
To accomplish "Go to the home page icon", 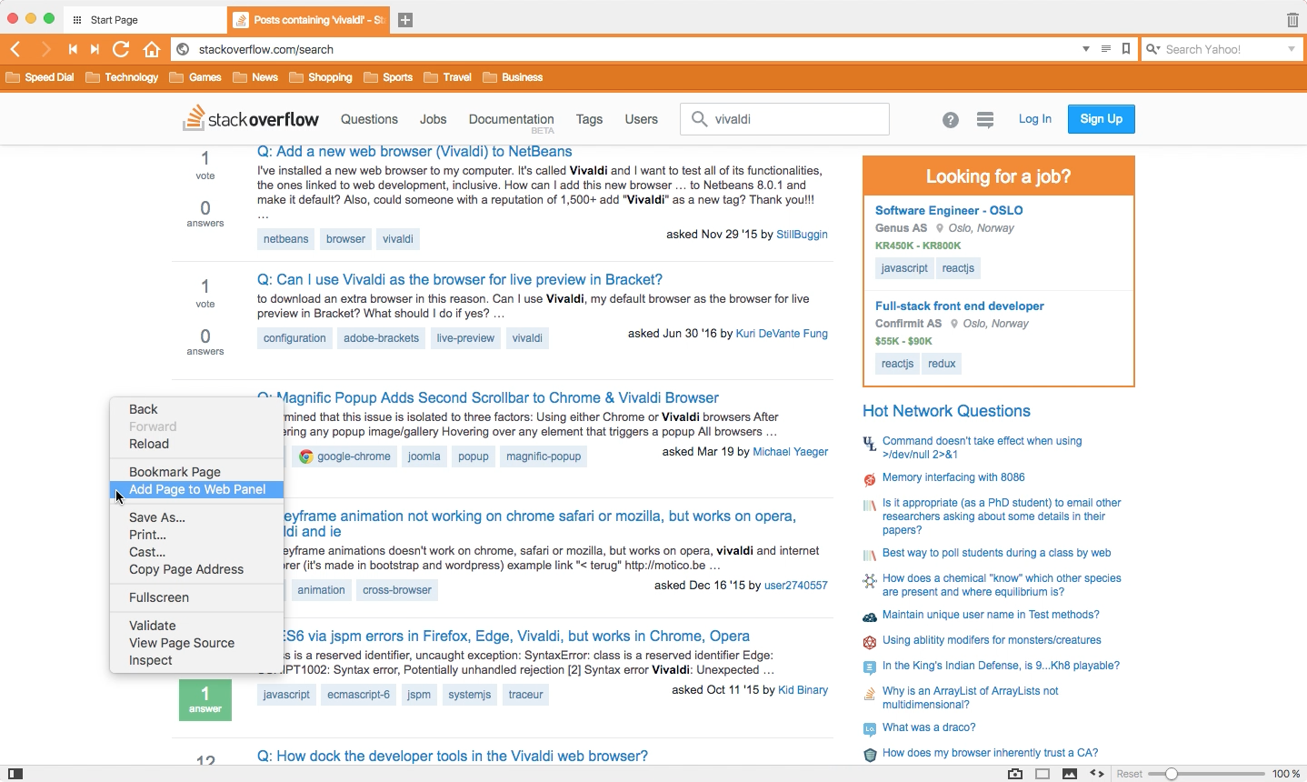I will tap(152, 49).
